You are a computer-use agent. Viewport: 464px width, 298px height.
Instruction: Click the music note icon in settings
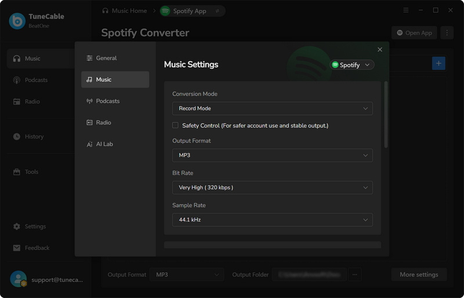pyautogui.click(x=89, y=79)
